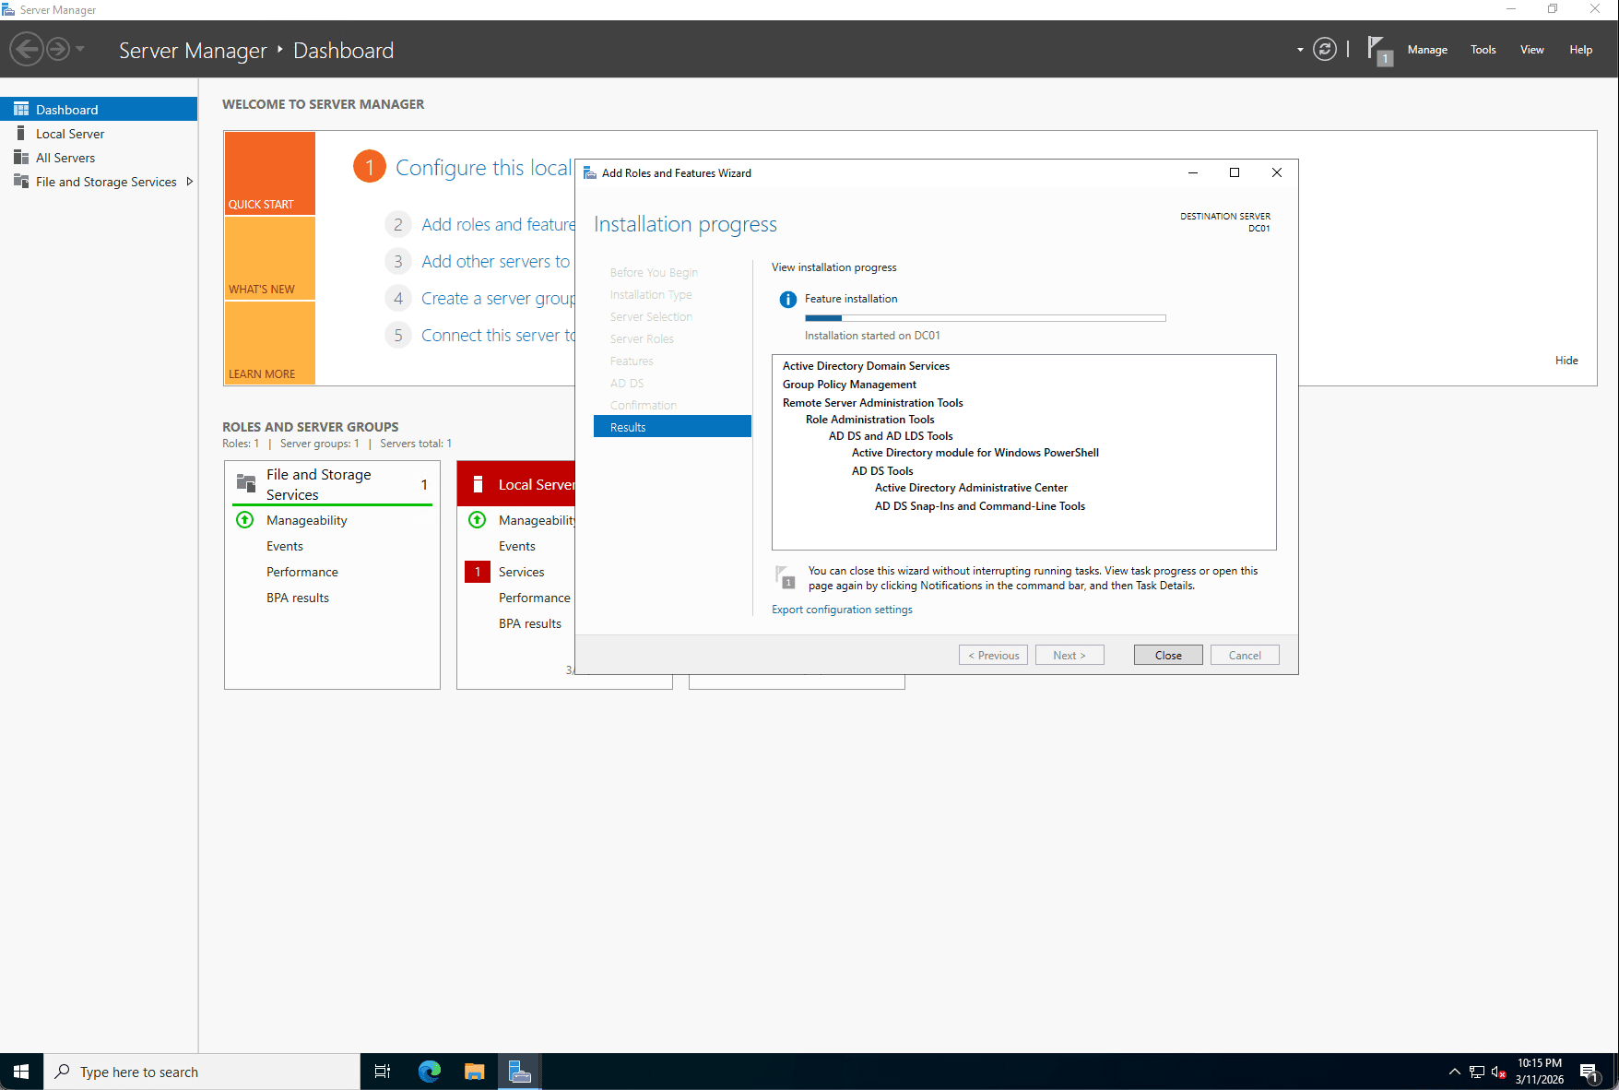
Task: Open the navigation history dropdown arrow
Action: [x=80, y=49]
